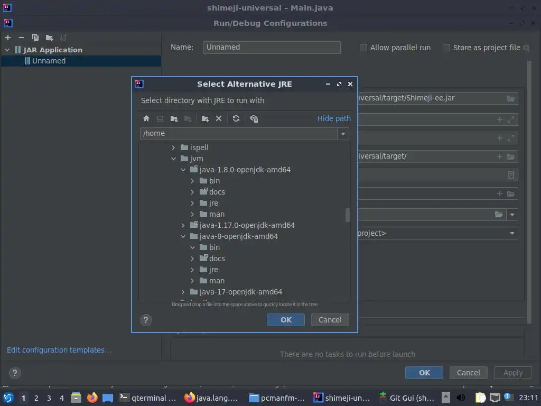Image resolution: width=541 pixels, height=406 pixels.
Task: Expand the ispell folder
Action: point(173,148)
